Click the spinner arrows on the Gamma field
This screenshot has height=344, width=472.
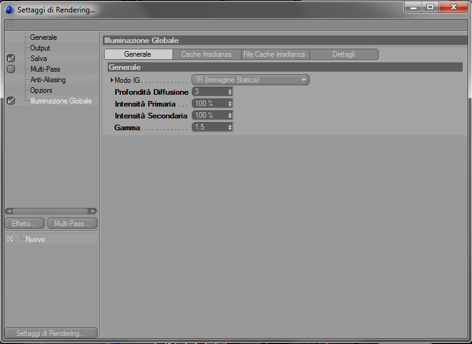click(230, 127)
